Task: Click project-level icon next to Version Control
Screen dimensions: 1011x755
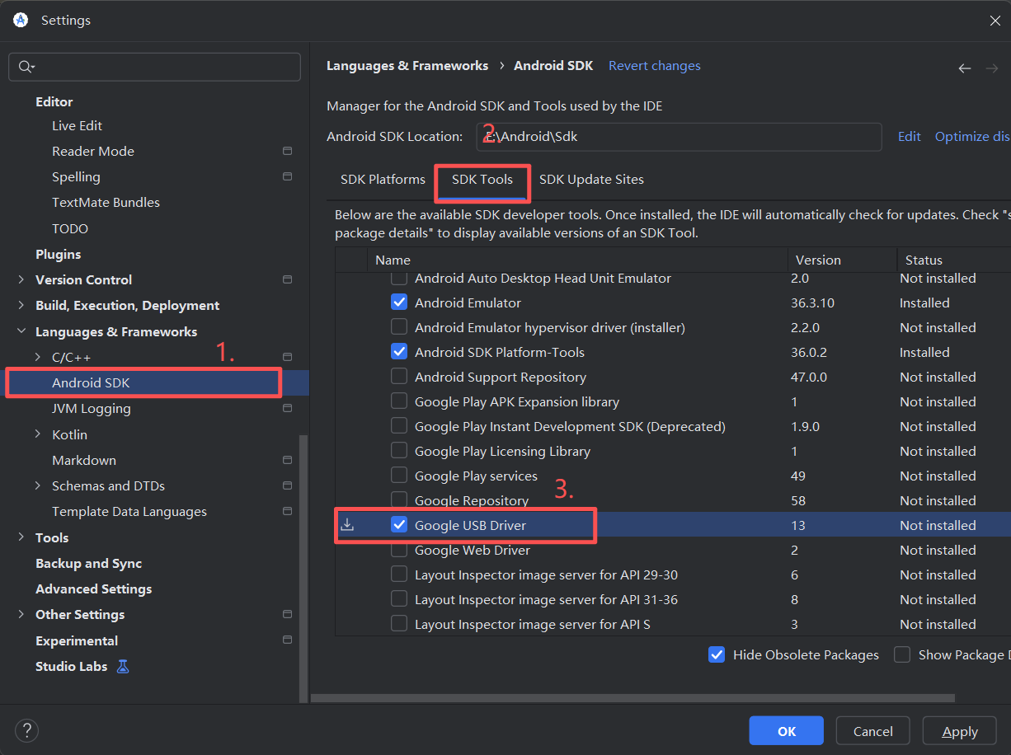Action: point(287,279)
